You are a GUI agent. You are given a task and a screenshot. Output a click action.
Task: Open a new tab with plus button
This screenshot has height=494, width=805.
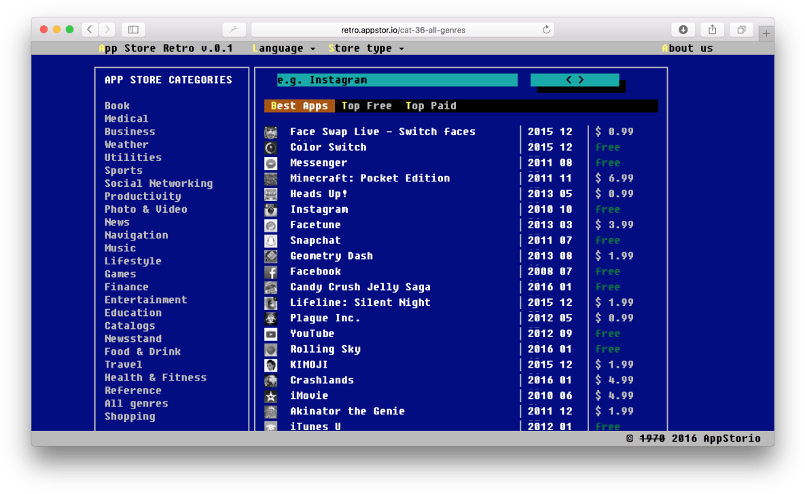[x=766, y=34]
